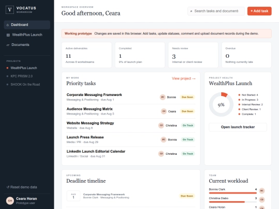279x209 pixels.
Task: Click On Track badge on Launch Press Release
Action: (188, 139)
